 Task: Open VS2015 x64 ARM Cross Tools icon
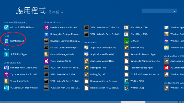47,68
